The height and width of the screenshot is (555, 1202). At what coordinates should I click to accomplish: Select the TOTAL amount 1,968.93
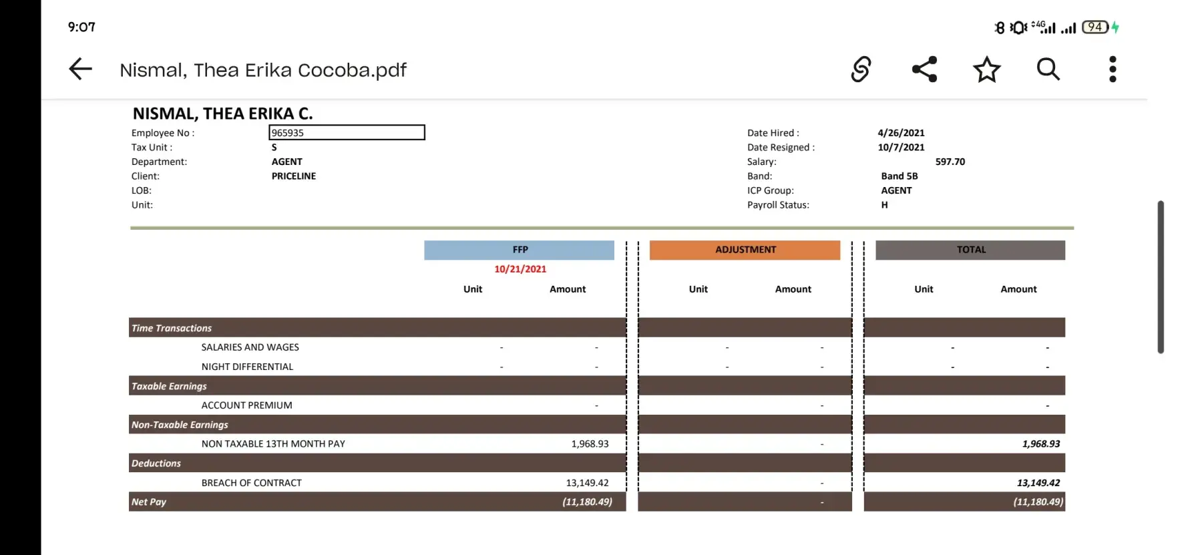(x=1041, y=443)
